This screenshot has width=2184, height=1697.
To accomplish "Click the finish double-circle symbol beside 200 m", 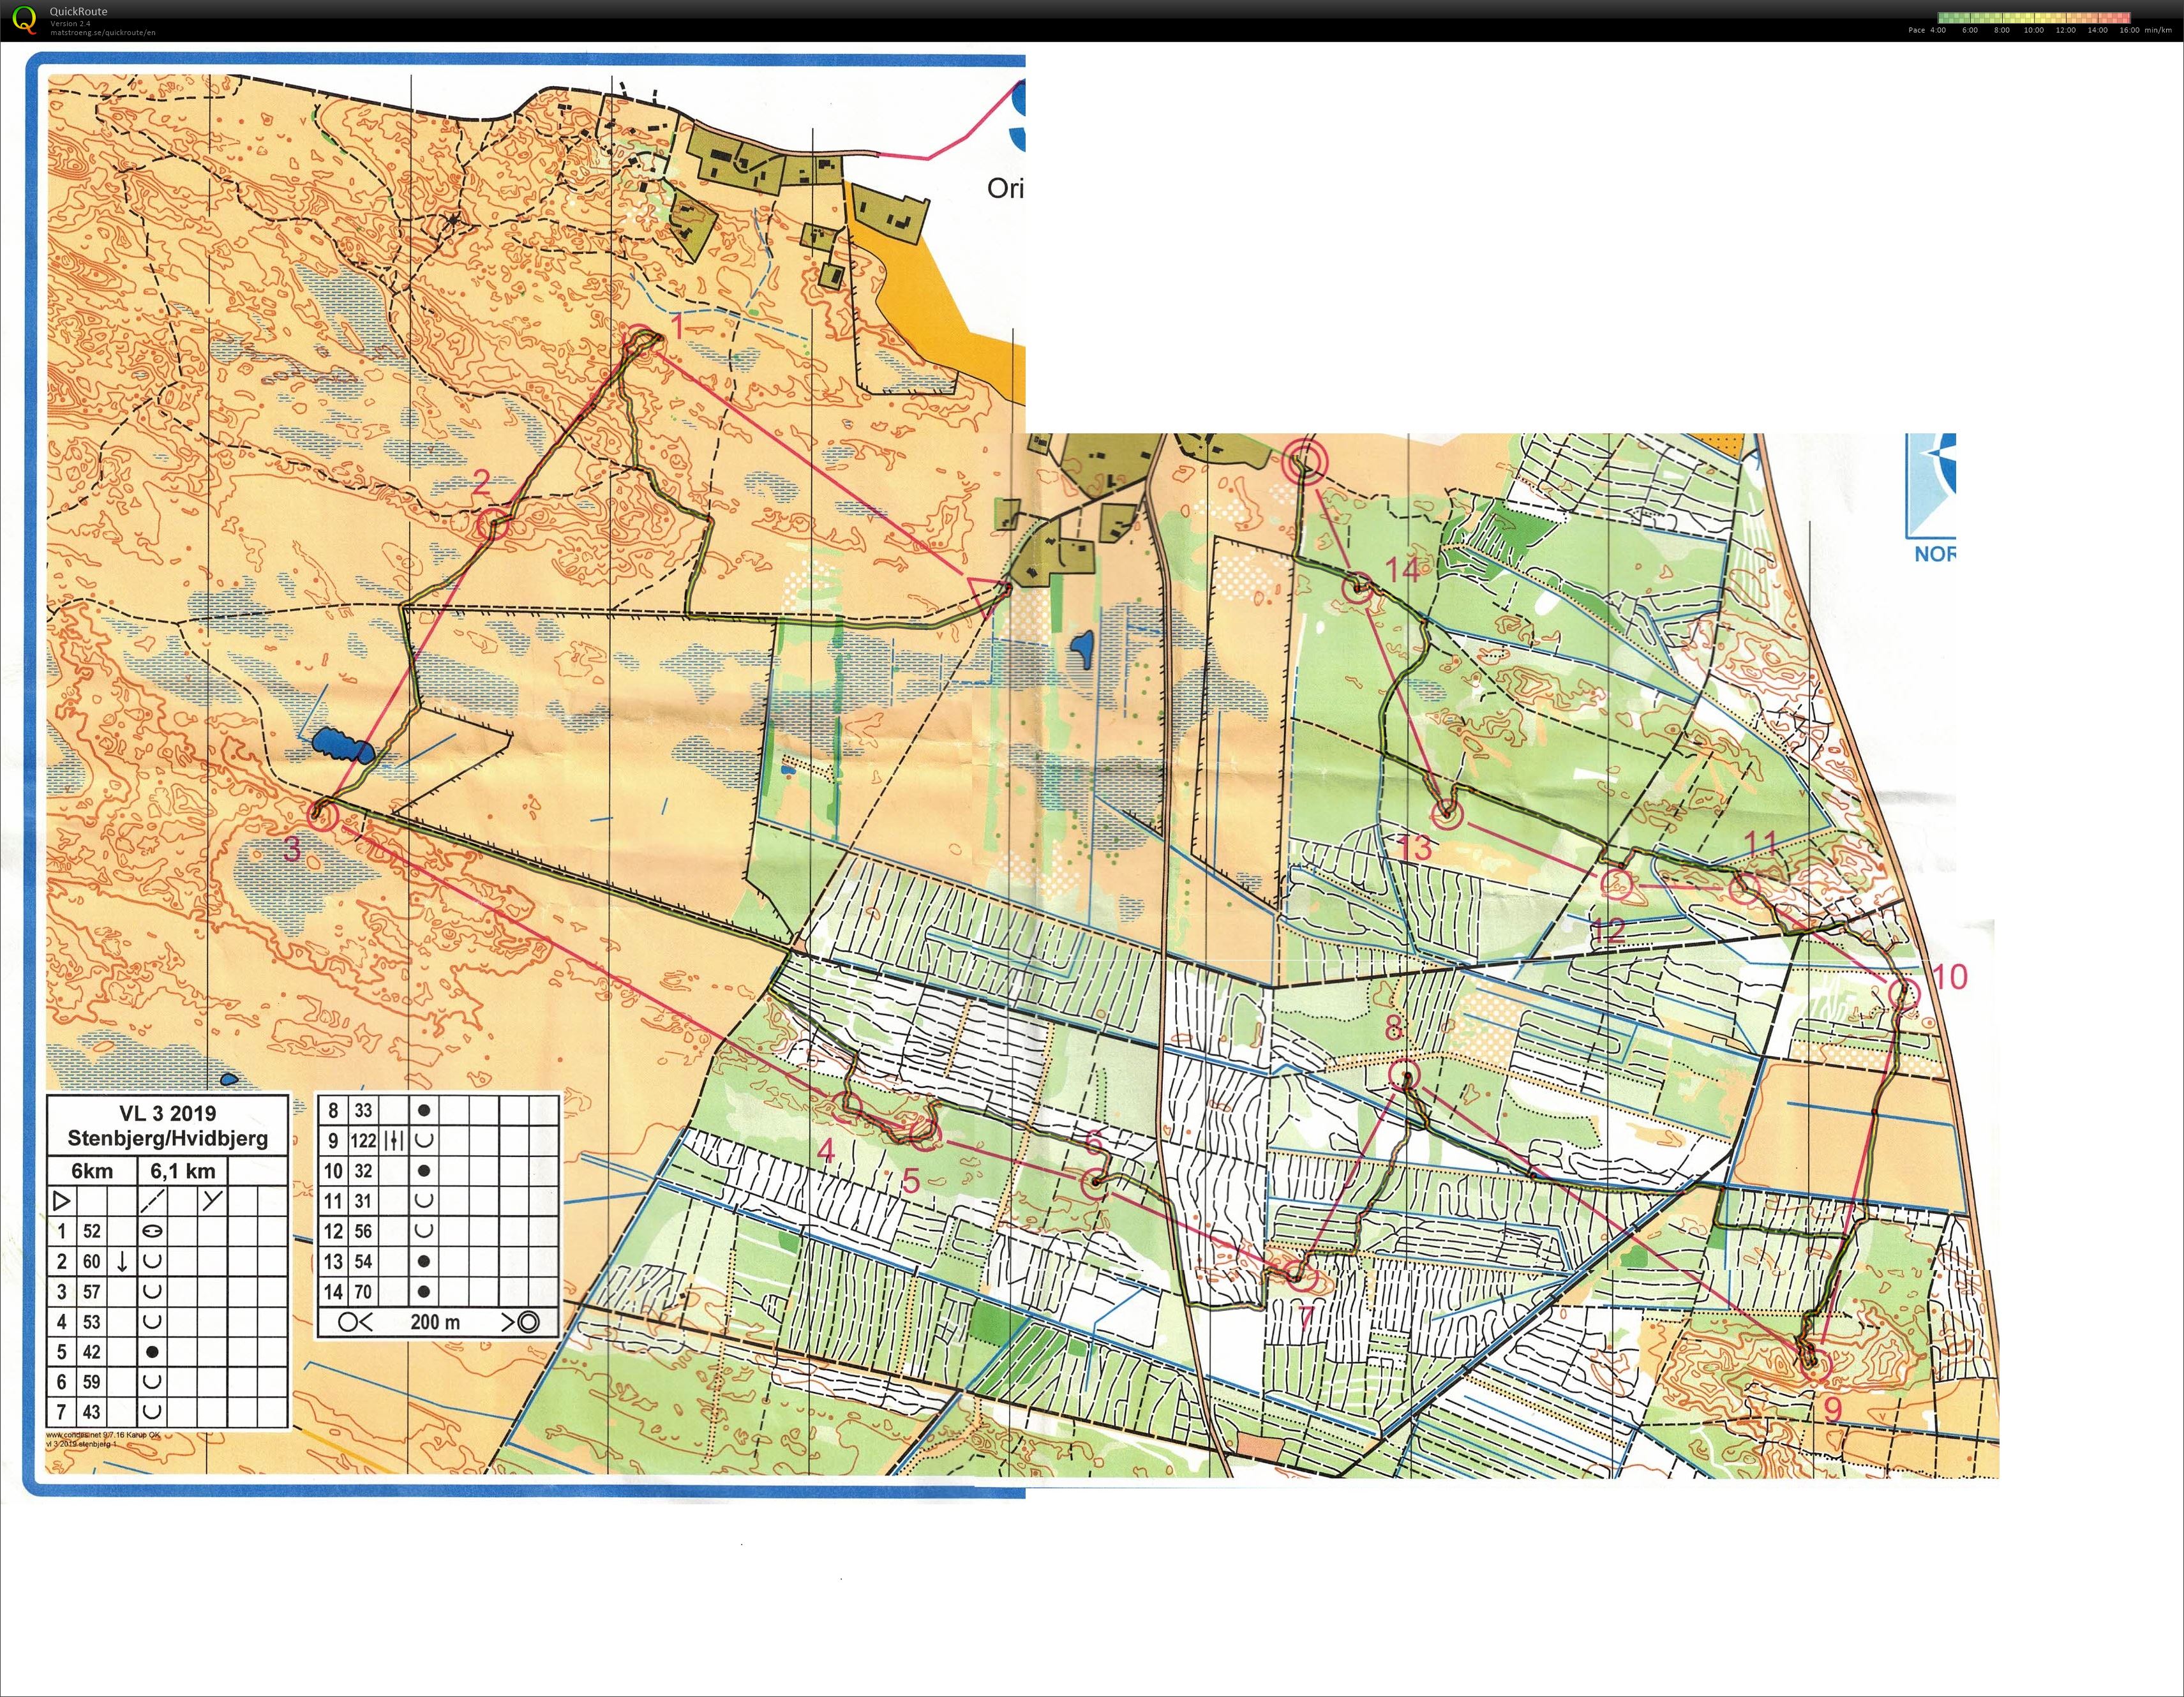I will tap(528, 1322).
